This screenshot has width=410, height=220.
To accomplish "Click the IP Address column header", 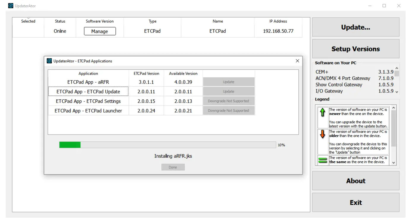I will click(x=278, y=21).
